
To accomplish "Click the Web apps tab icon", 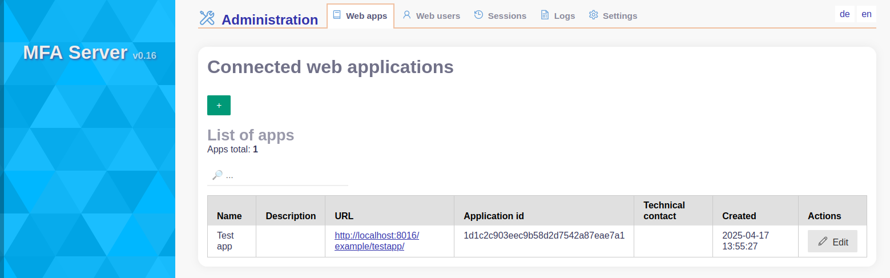I will (337, 15).
